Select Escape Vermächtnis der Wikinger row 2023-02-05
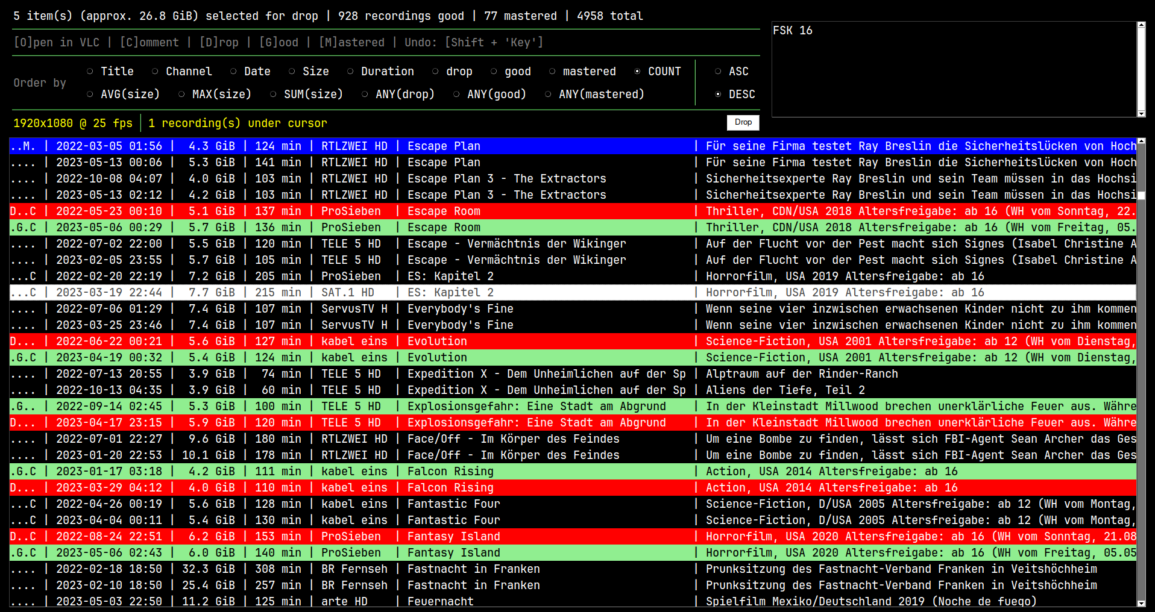Image resolution: width=1155 pixels, height=612 pixels. point(573,260)
